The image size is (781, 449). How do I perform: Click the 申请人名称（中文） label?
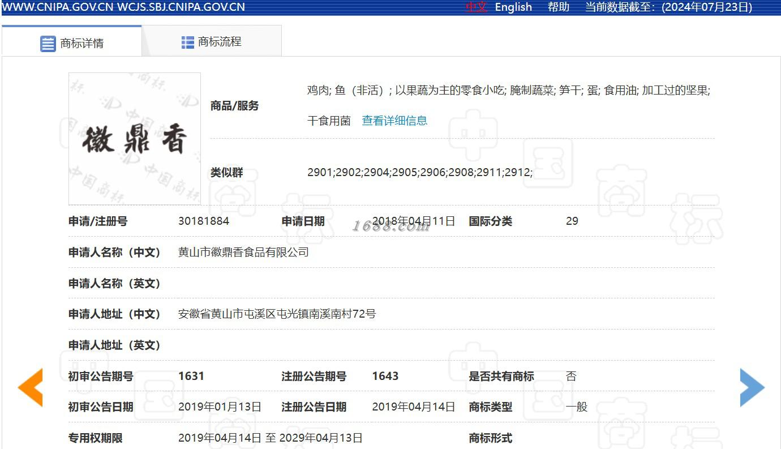point(115,252)
